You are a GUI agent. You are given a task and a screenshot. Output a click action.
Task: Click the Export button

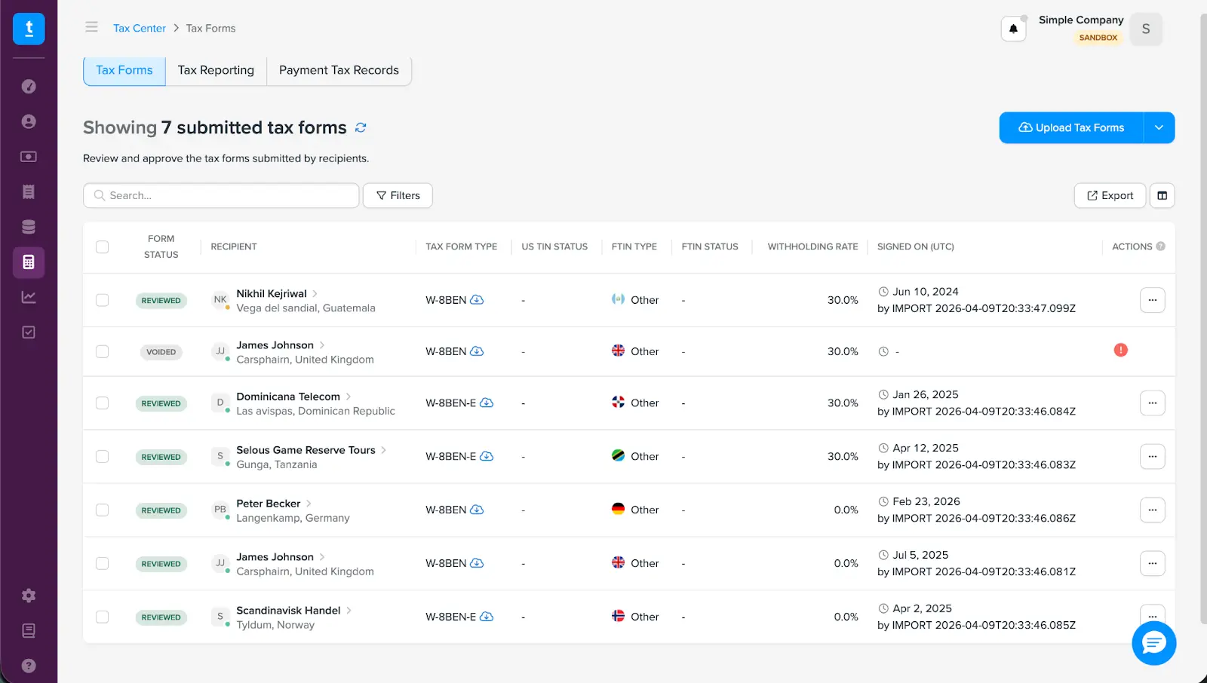coord(1110,195)
